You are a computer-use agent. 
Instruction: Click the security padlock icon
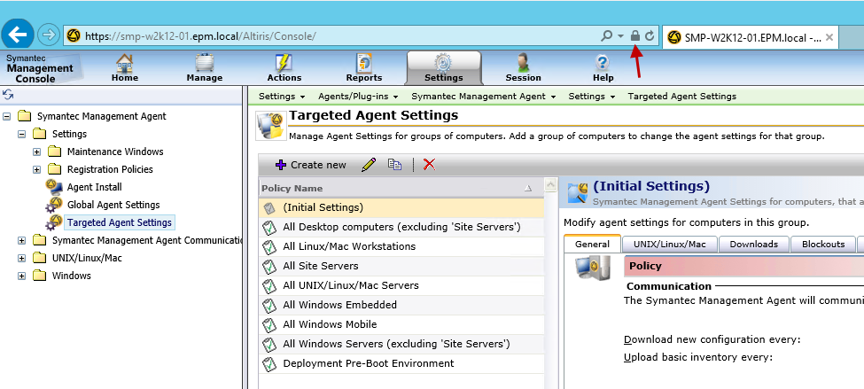[634, 35]
